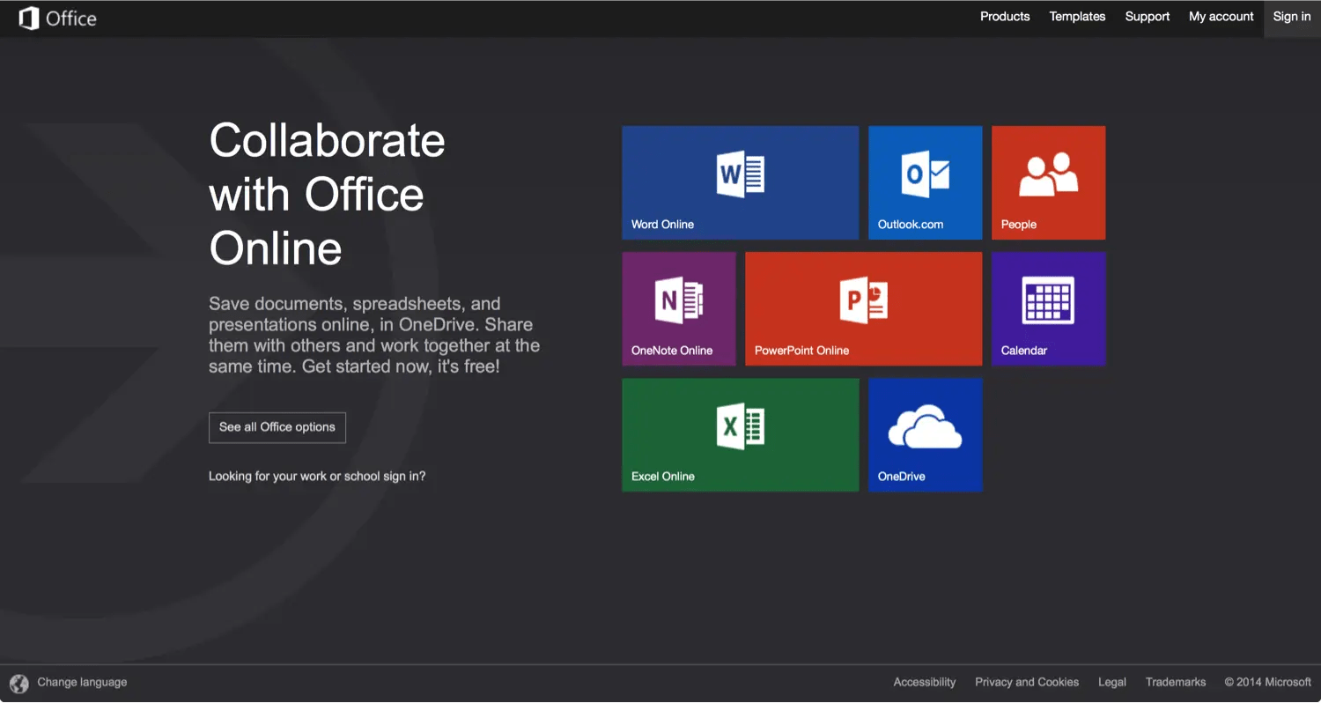Open OneDrive via the cloud icon
Viewport: 1321px width, 703px height.
925,427
